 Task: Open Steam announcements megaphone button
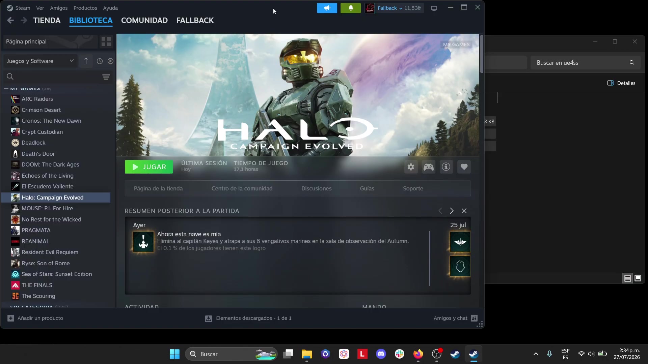tap(327, 8)
